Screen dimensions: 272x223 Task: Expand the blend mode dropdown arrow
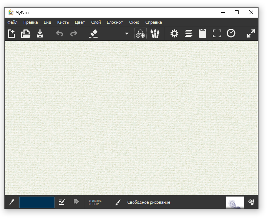pos(127,33)
